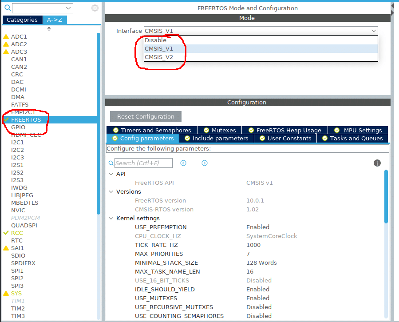Click the warning icon next to ADC1
399x322 pixels.
(6, 37)
